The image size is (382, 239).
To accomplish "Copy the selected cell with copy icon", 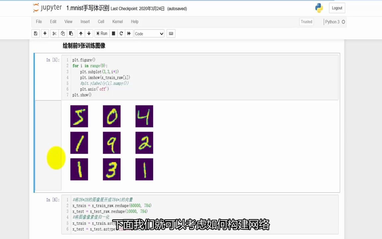I will 63,33.
